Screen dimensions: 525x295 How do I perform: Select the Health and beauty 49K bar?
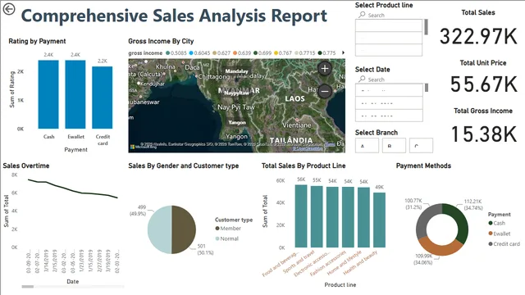point(379,220)
